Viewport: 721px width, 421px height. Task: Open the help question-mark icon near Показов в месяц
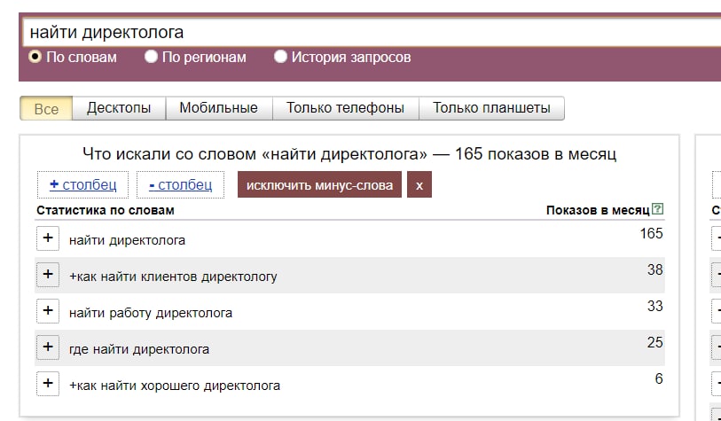658,209
